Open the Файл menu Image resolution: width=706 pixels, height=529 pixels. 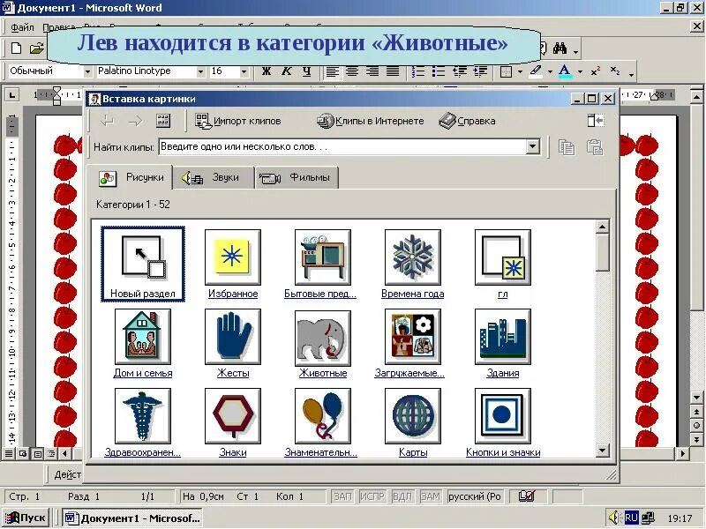(22, 27)
